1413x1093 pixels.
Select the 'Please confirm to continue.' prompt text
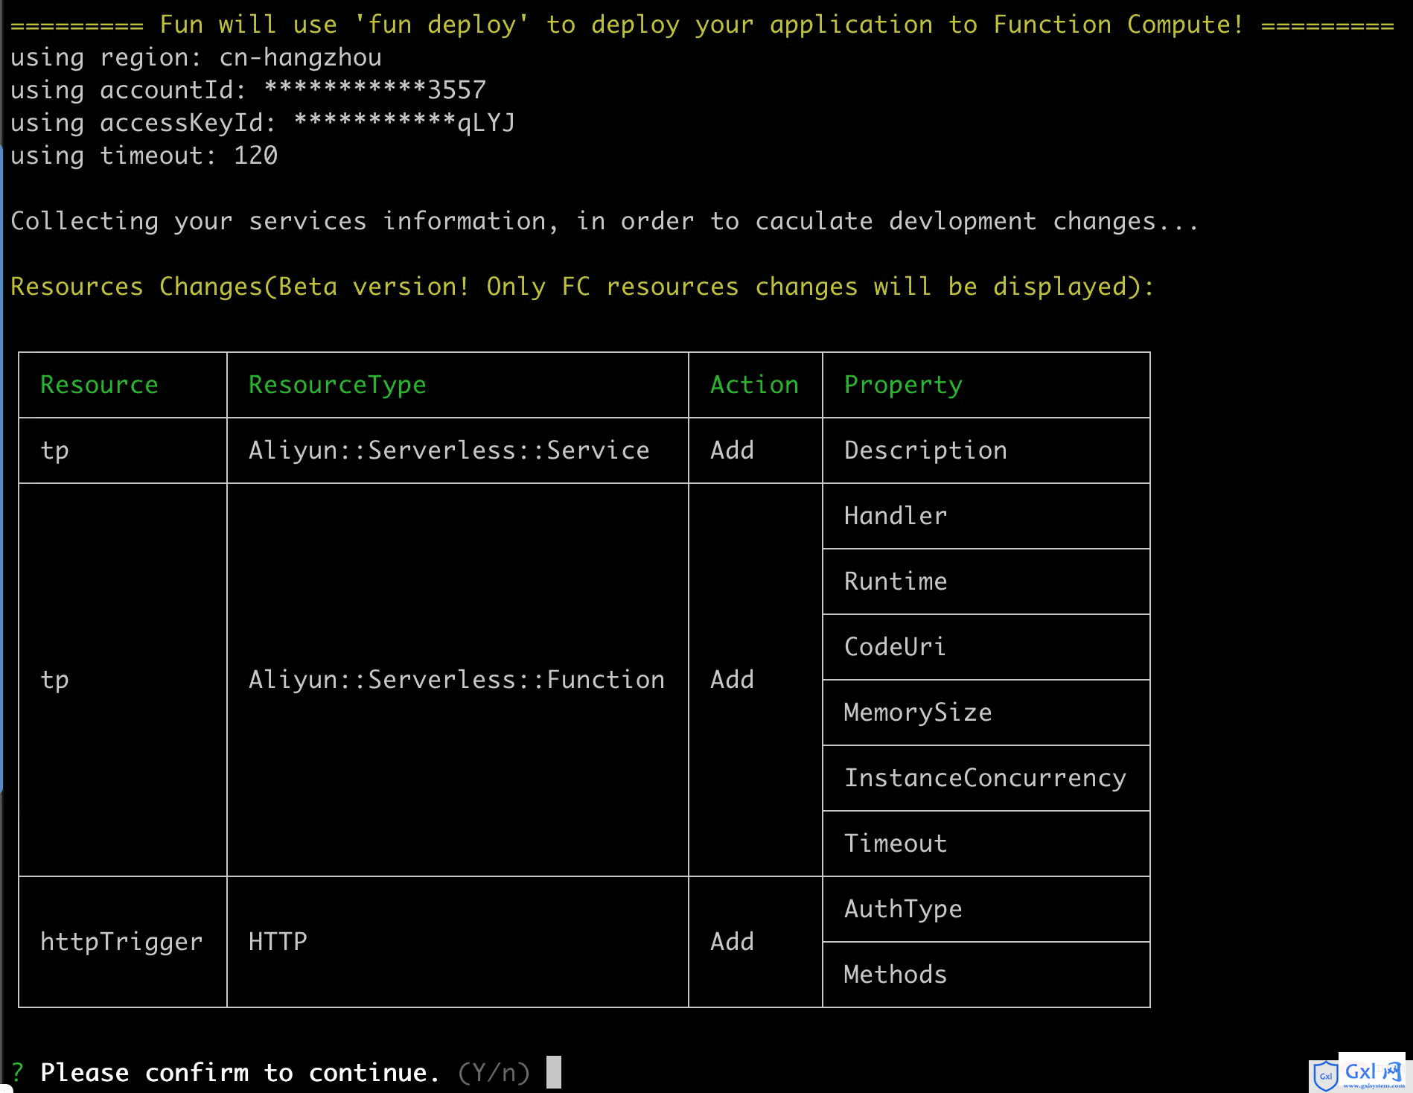click(240, 1073)
